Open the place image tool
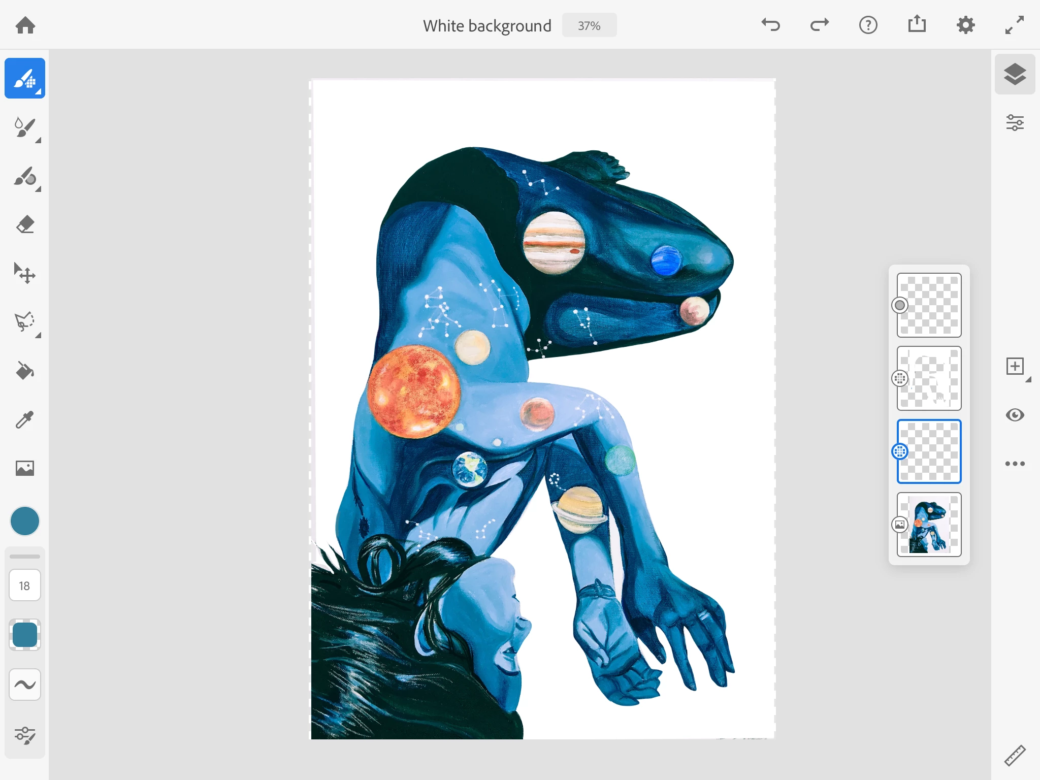The image size is (1040, 780). (x=24, y=468)
